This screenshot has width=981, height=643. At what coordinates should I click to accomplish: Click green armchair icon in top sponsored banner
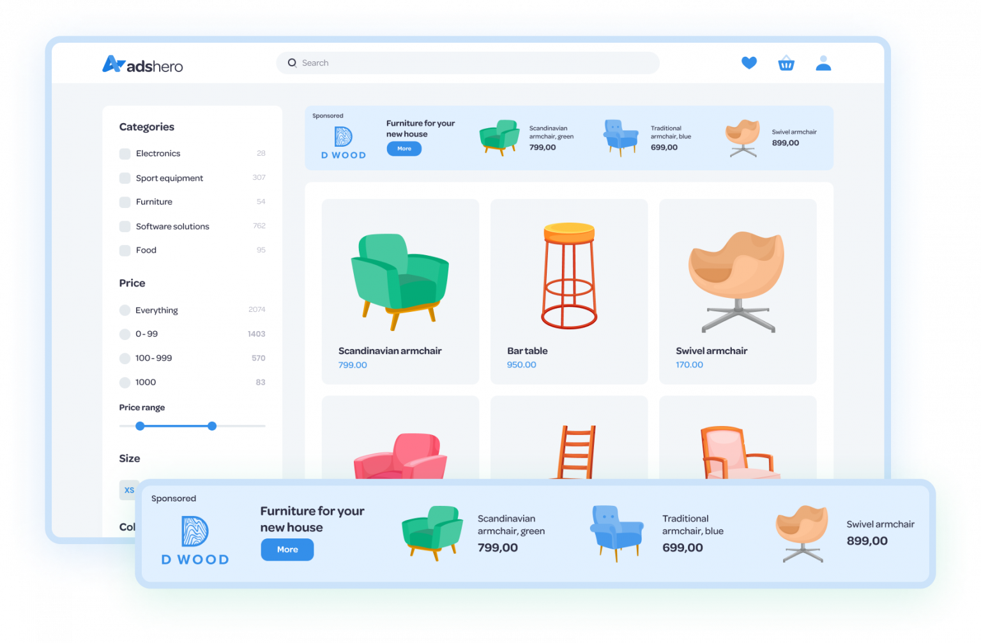pos(499,137)
